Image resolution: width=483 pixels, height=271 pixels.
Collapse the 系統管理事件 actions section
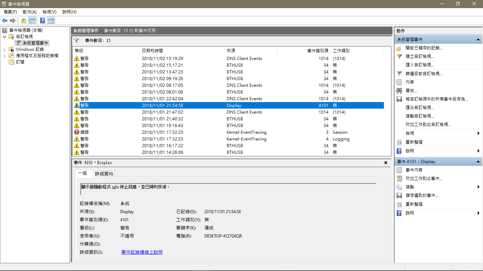(x=478, y=40)
